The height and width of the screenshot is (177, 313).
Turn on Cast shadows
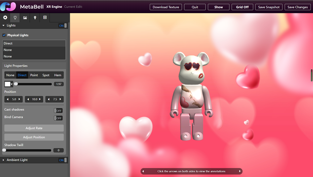(58, 111)
